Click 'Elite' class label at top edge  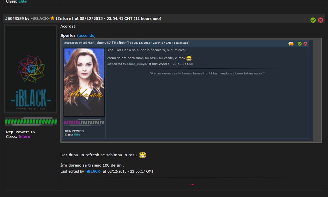(22, 1)
